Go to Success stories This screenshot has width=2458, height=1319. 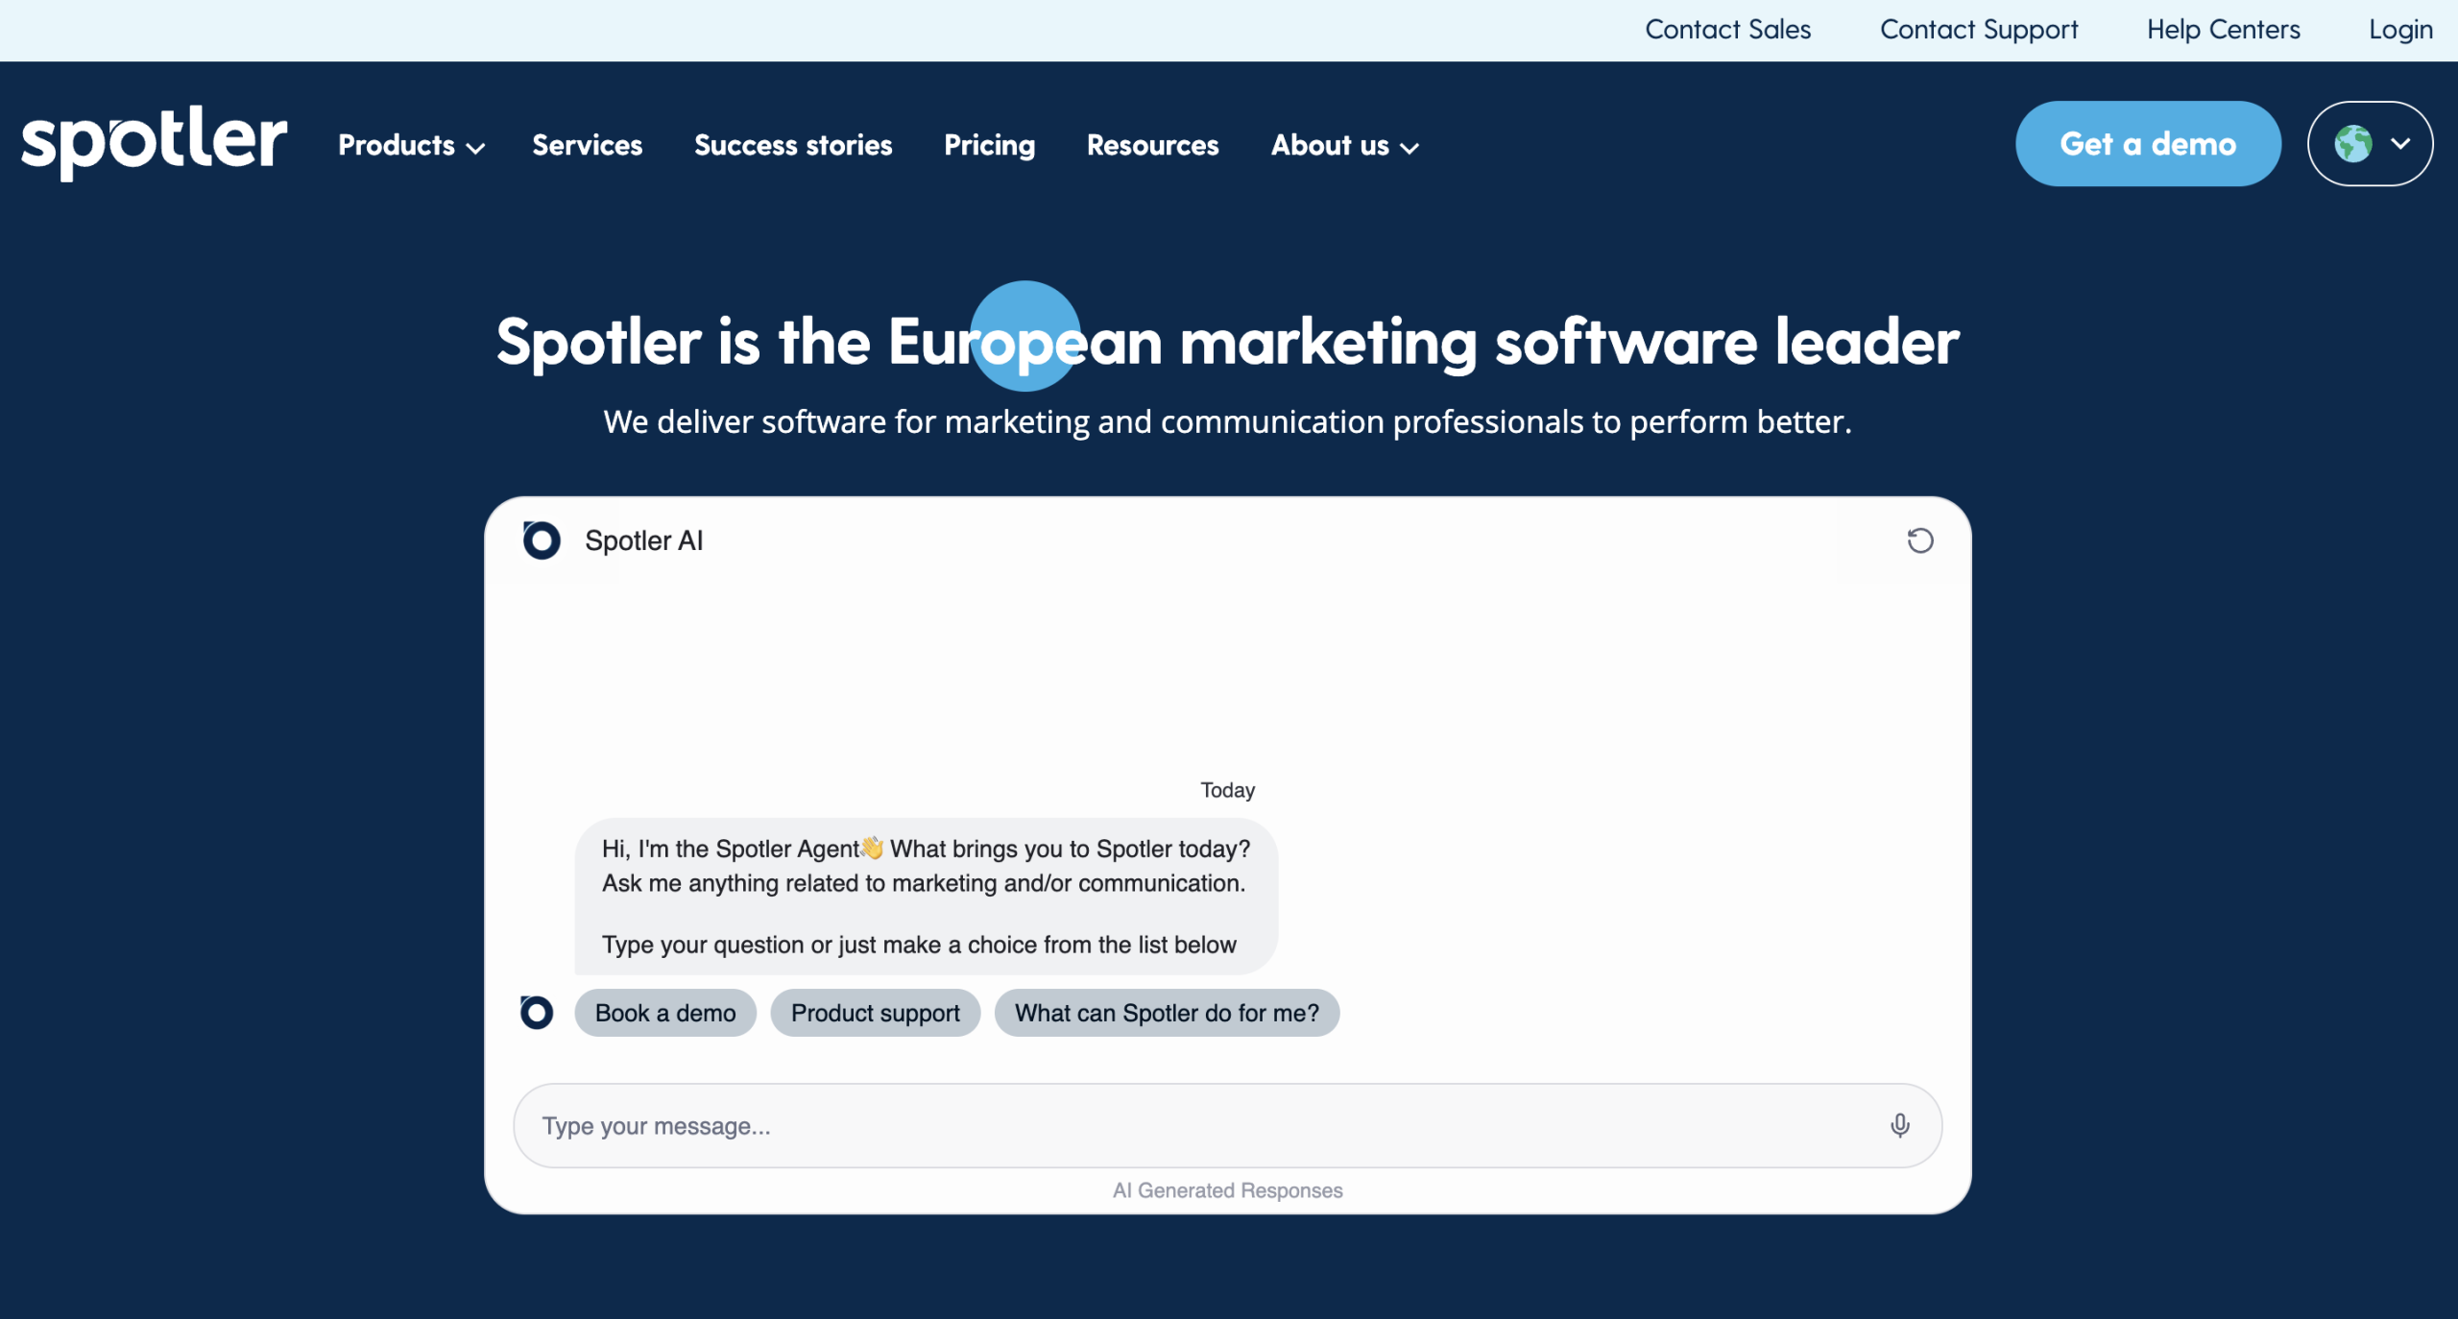click(x=793, y=145)
